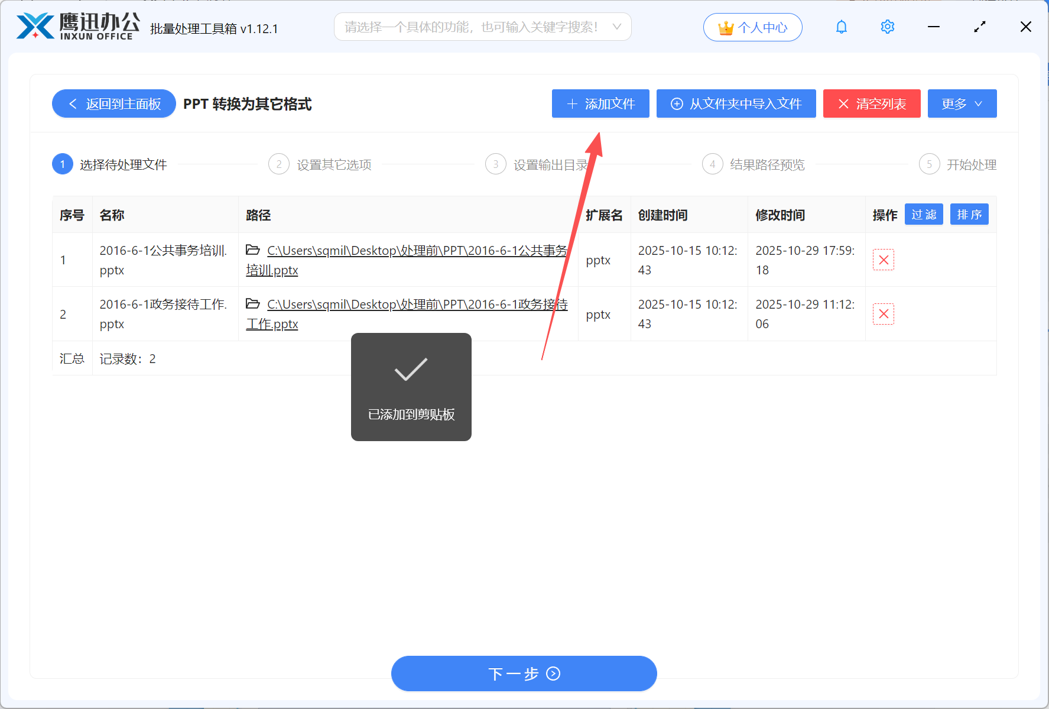Click the 下一步 button
Image resolution: width=1049 pixels, height=709 pixels.
pos(524,674)
